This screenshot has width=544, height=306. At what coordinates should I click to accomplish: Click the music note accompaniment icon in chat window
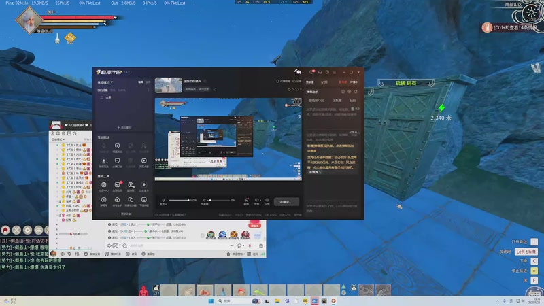click(107, 254)
